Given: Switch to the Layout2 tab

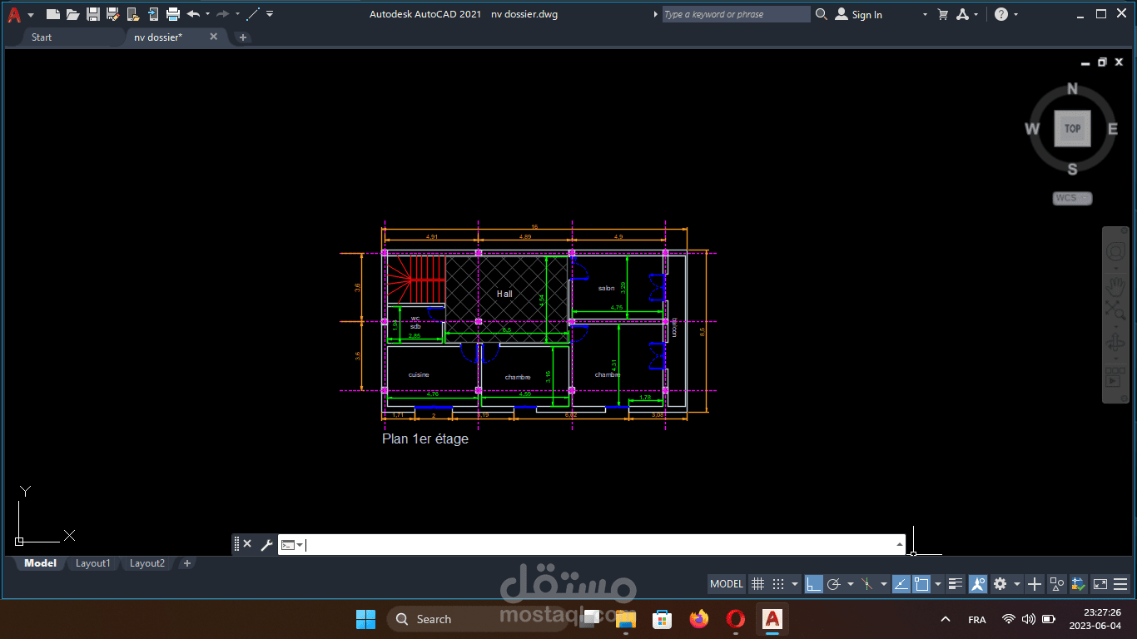Looking at the screenshot, I should coord(147,563).
